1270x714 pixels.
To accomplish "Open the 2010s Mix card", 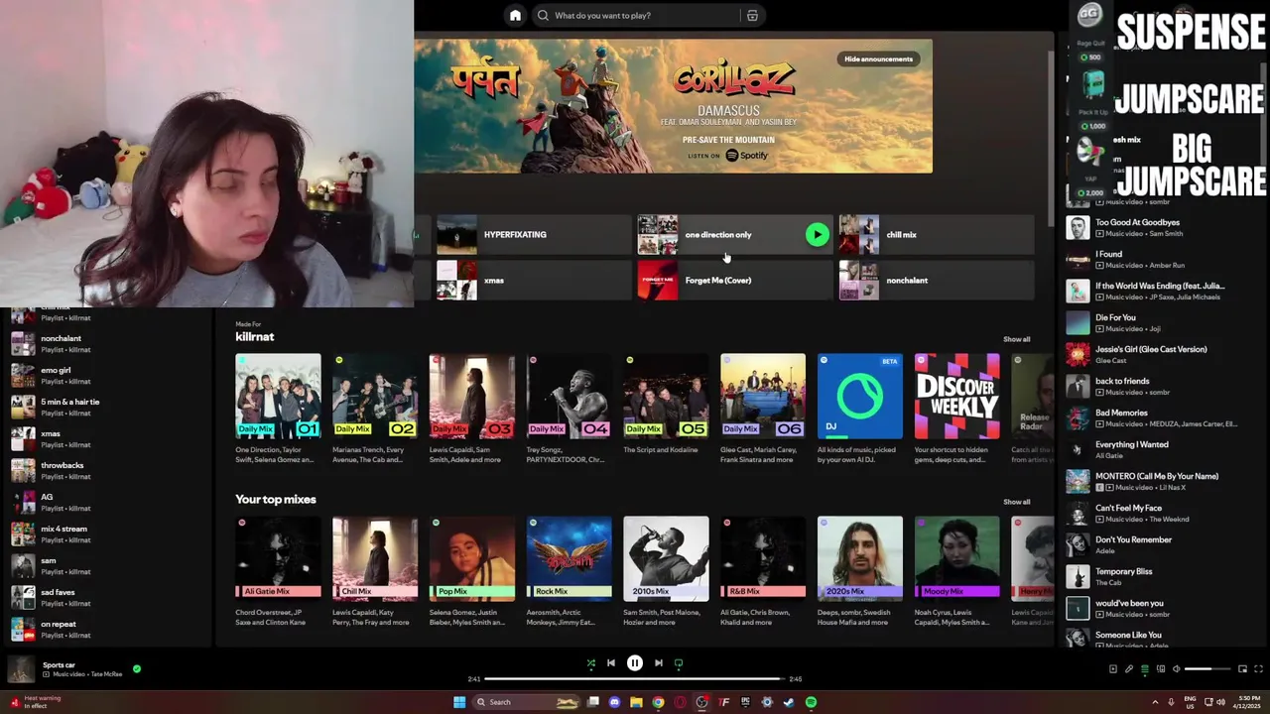I will coord(666,571).
